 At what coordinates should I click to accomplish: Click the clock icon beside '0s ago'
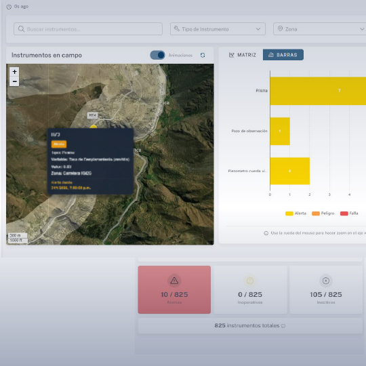click(9, 7)
